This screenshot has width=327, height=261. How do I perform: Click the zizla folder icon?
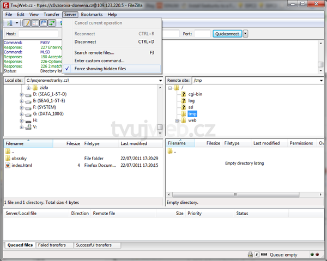click(35, 88)
